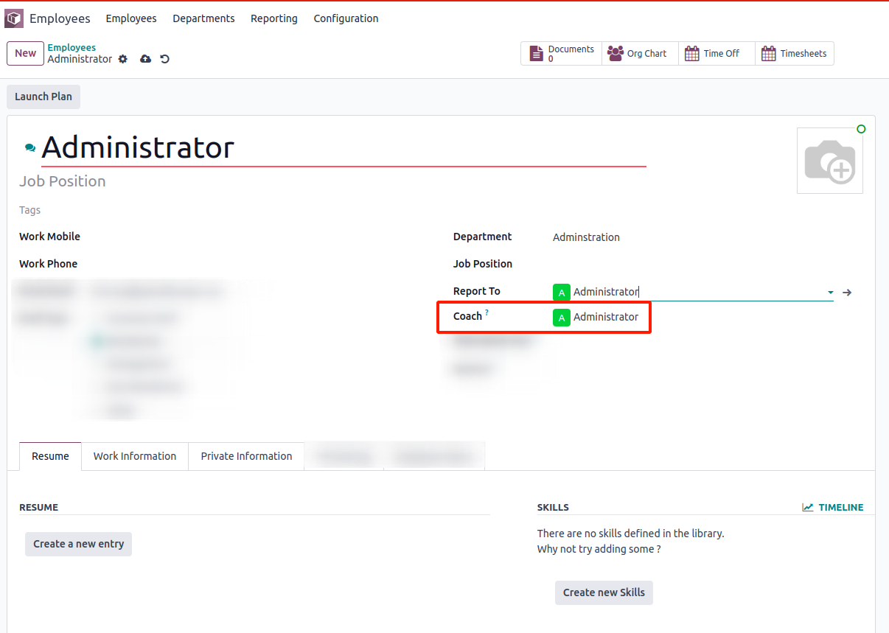Viewport: 889px width, 633px height.
Task: Click the chat bubble icon beside the name
Action: (30, 148)
